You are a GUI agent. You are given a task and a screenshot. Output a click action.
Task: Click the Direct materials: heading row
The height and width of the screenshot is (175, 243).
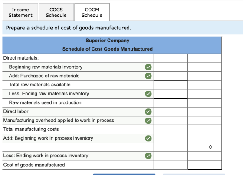pos(78,58)
